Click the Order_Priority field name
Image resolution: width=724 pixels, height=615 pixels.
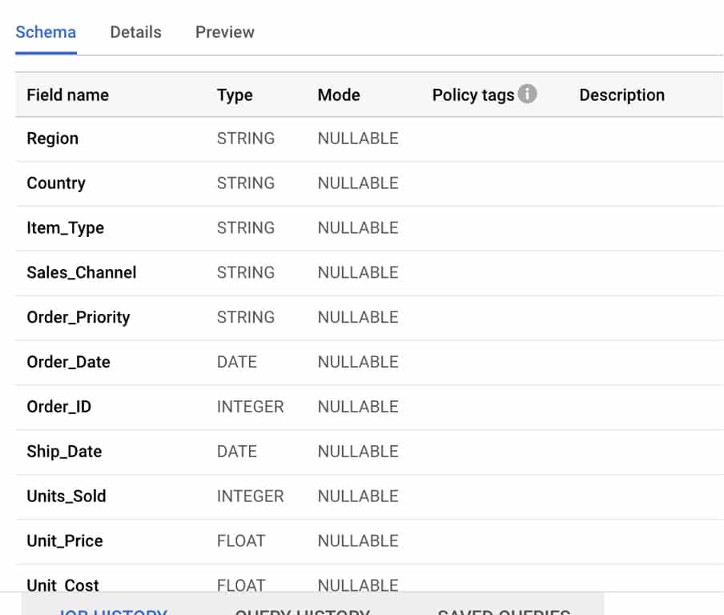(x=78, y=317)
